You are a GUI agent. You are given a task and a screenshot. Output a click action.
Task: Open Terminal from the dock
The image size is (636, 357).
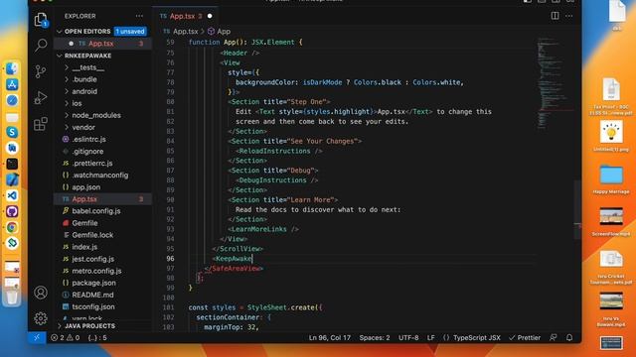pos(12,164)
